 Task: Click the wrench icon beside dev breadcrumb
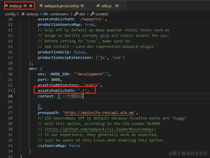[x=76, y=14]
